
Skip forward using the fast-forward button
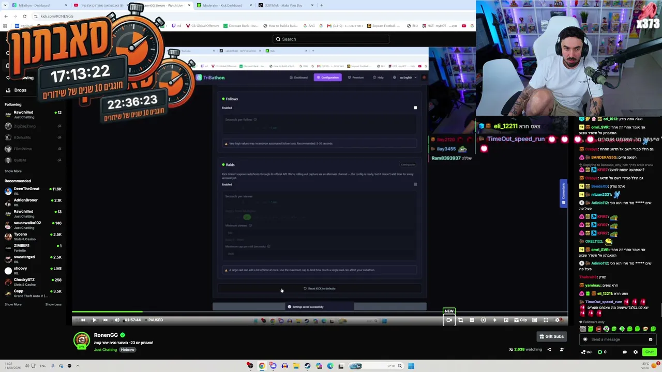(x=106, y=320)
